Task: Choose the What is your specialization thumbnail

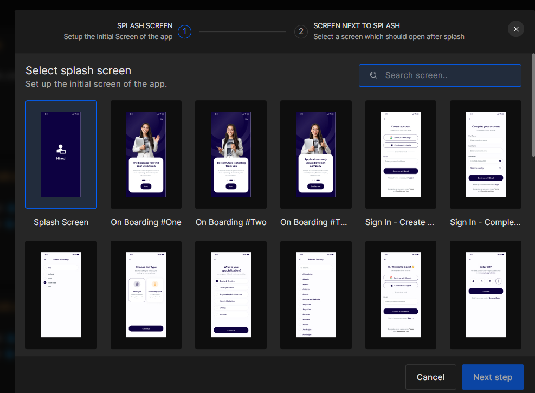Action: coord(231,295)
